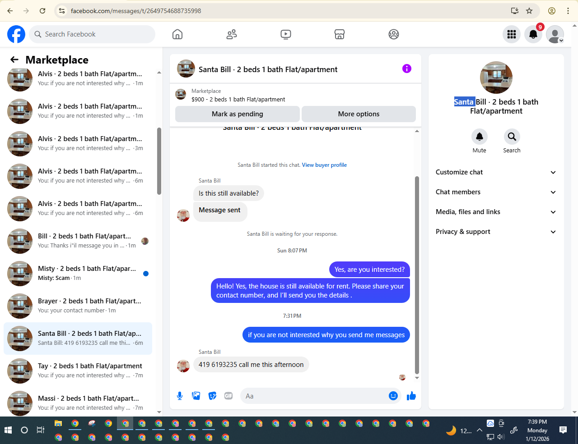Expand Privacy & support section
The image size is (578, 444).
point(496,232)
